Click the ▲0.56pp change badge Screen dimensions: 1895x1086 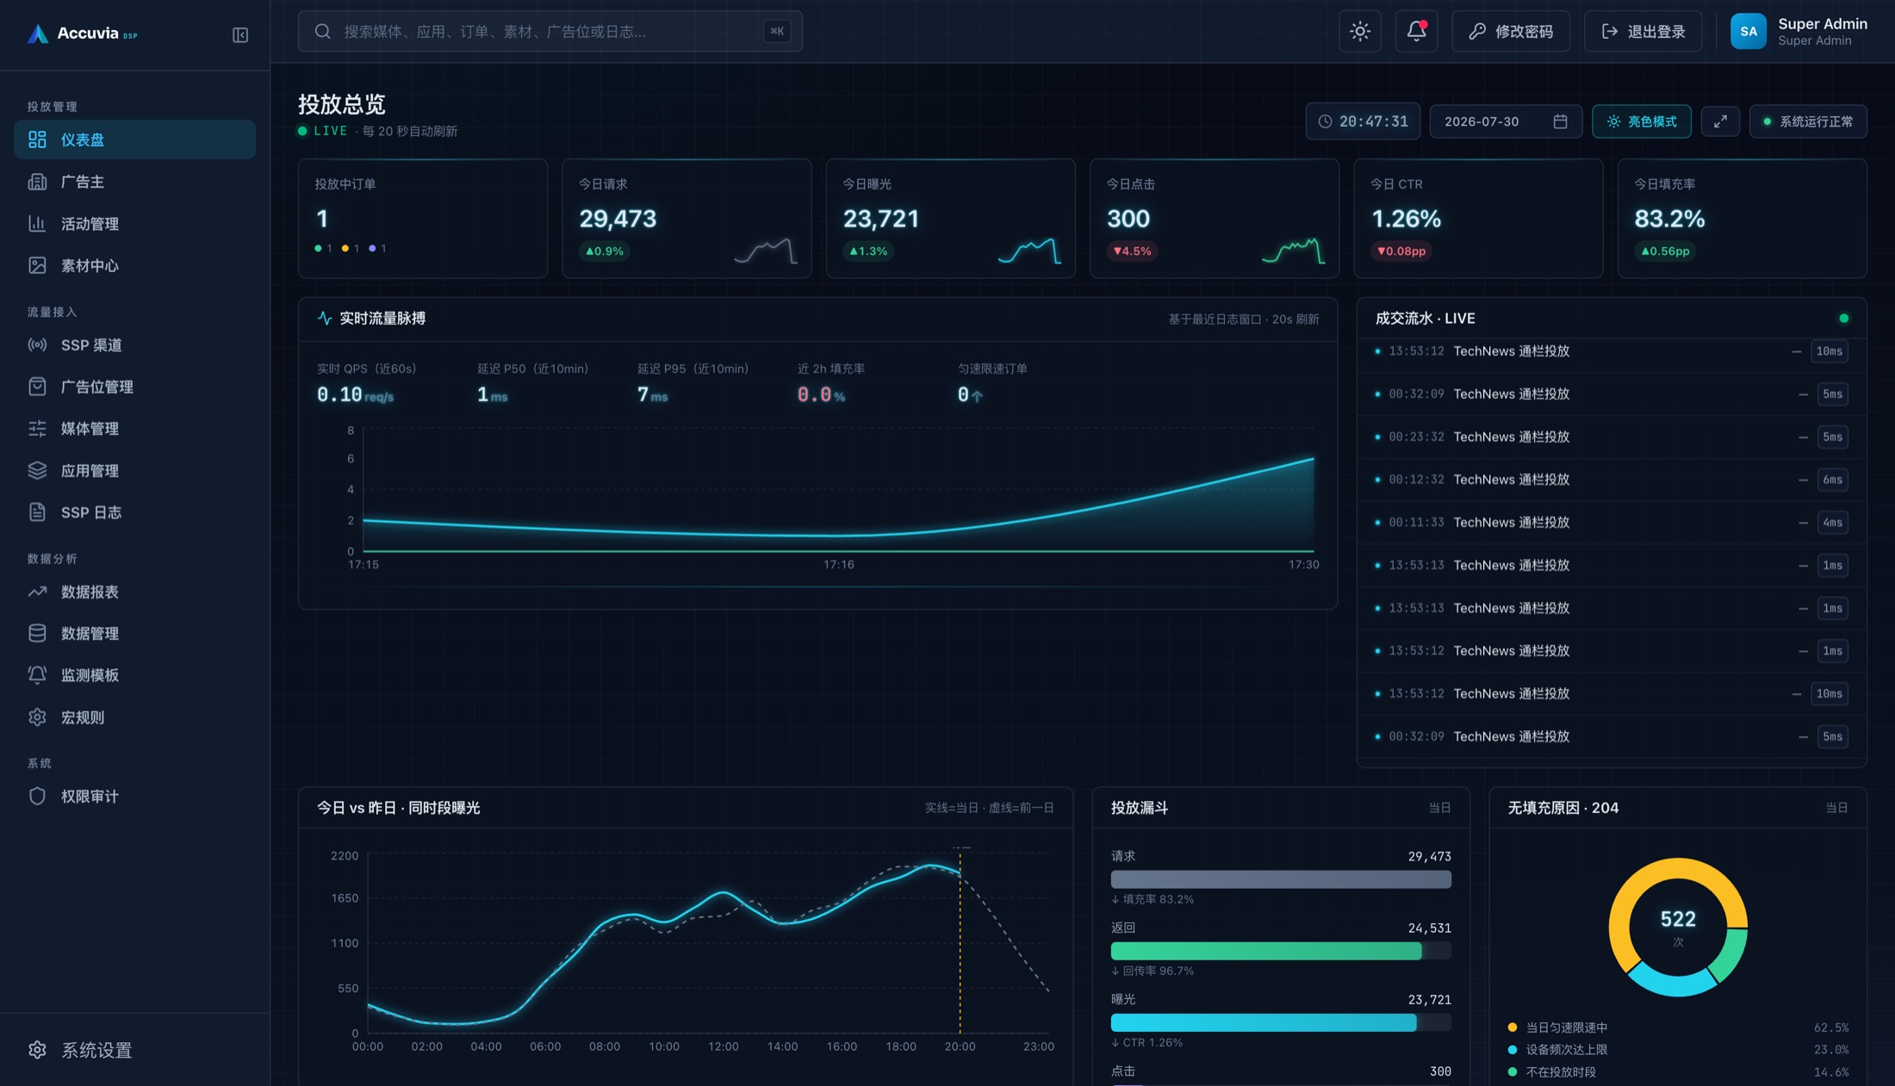[1665, 251]
